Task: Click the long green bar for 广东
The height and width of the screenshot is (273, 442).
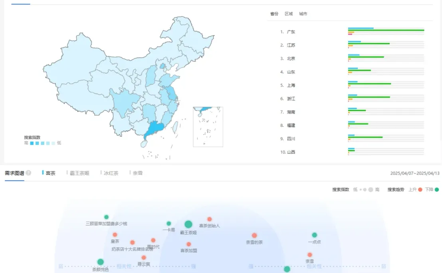Action: click(386, 30)
